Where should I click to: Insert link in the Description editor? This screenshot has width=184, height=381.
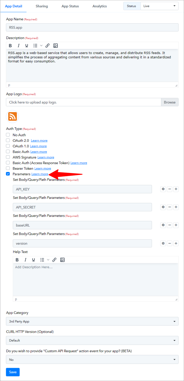[47, 46]
